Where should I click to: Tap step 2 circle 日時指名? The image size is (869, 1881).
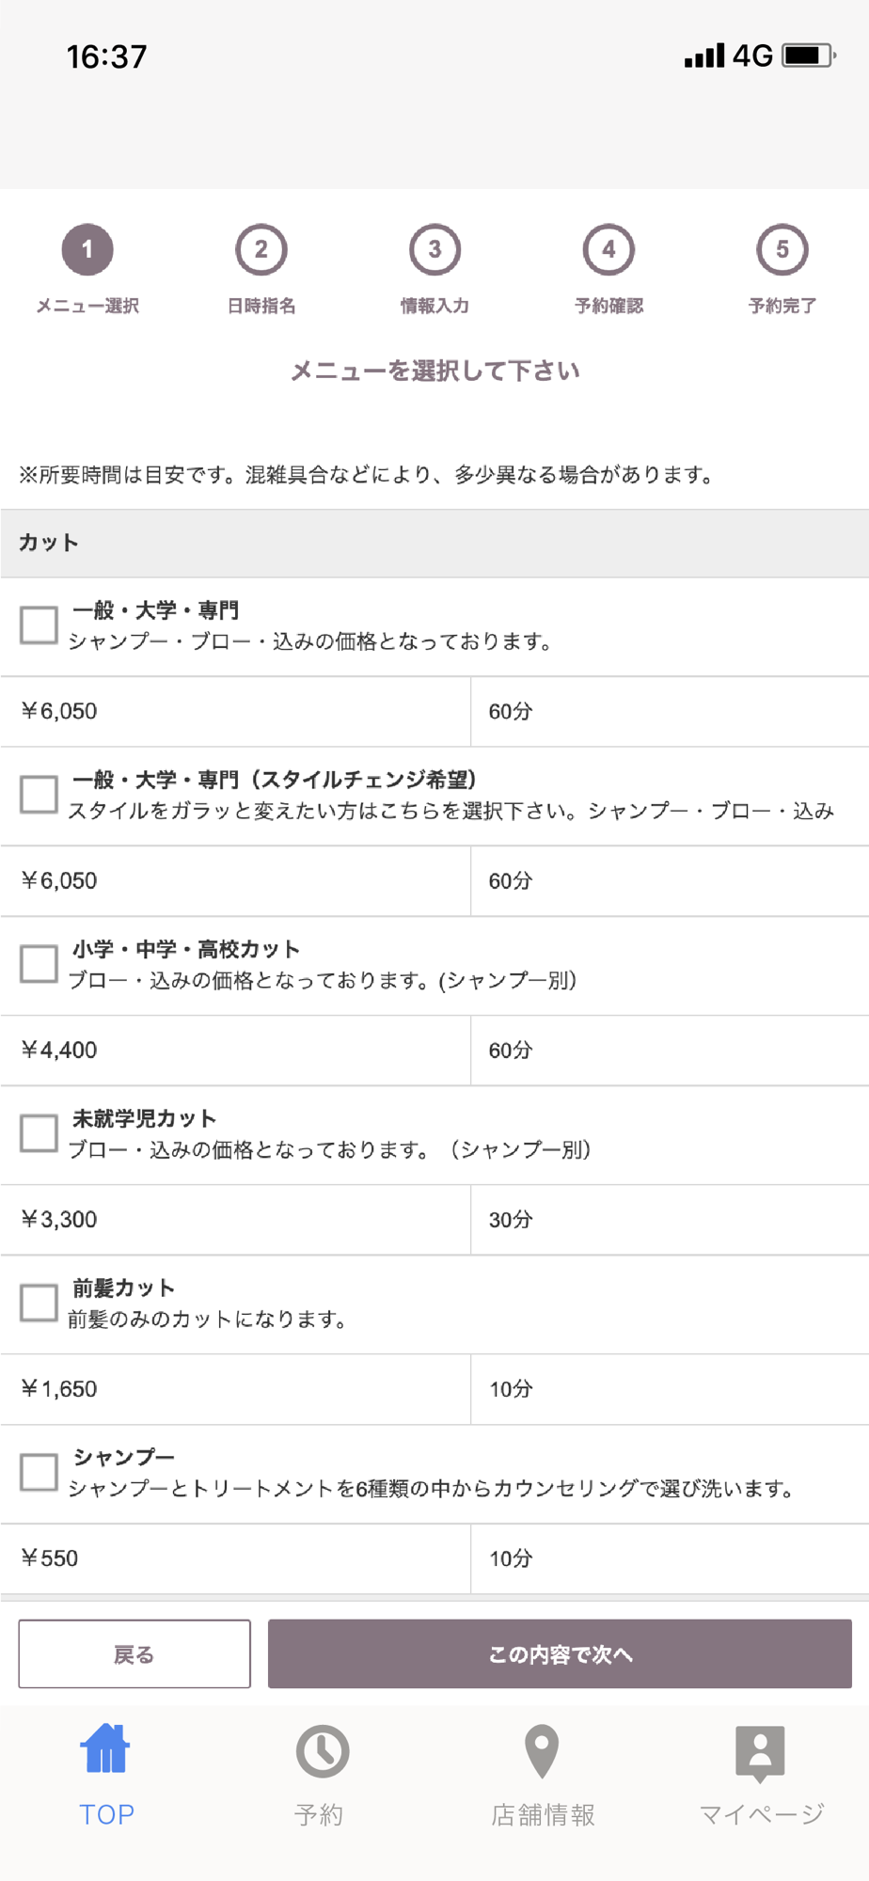click(x=261, y=250)
